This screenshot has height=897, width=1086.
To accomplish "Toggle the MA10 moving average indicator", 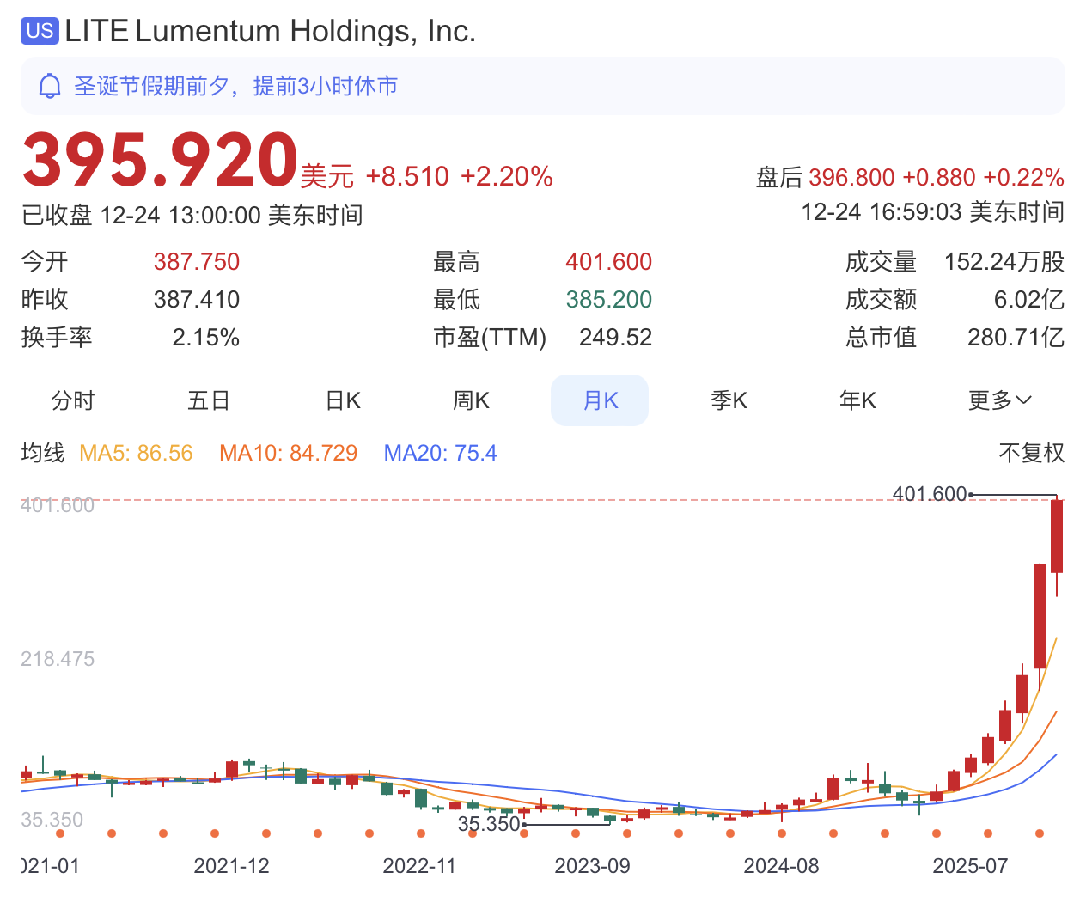I will [288, 453].
